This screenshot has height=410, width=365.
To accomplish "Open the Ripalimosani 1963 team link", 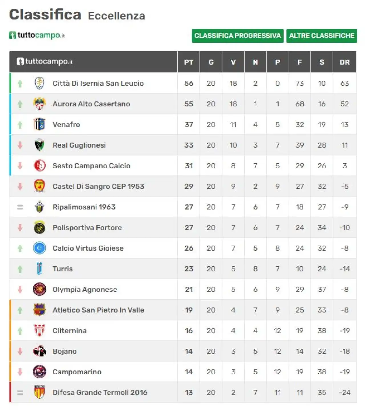I will click(84, 207).
